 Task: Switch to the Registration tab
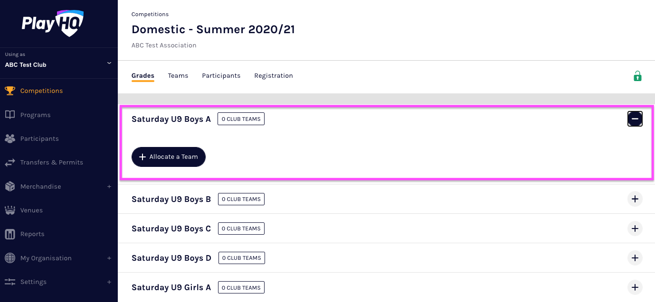coord(274,76)
